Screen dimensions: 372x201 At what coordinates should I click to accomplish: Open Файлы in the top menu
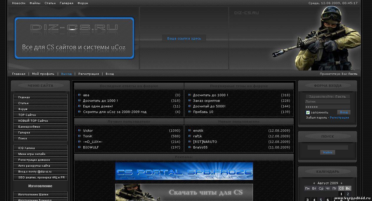click(x=35, y=3)
